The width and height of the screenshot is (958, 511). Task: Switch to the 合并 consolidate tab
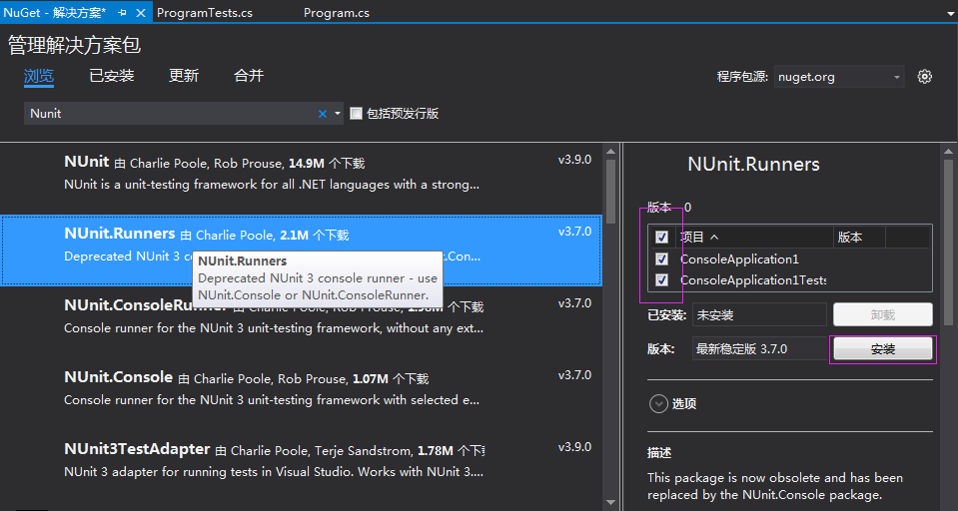[x=249, y=76]
